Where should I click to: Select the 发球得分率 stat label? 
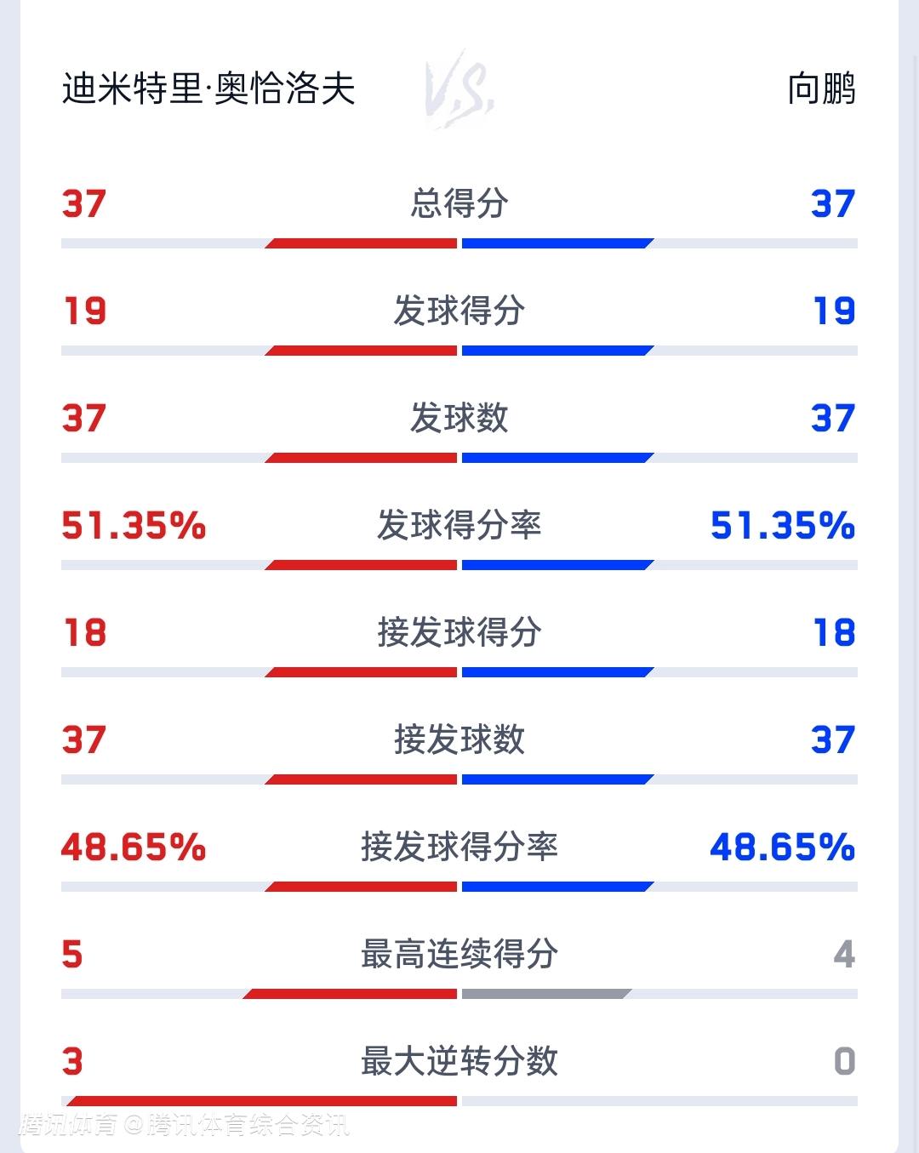tap(459, 526)
